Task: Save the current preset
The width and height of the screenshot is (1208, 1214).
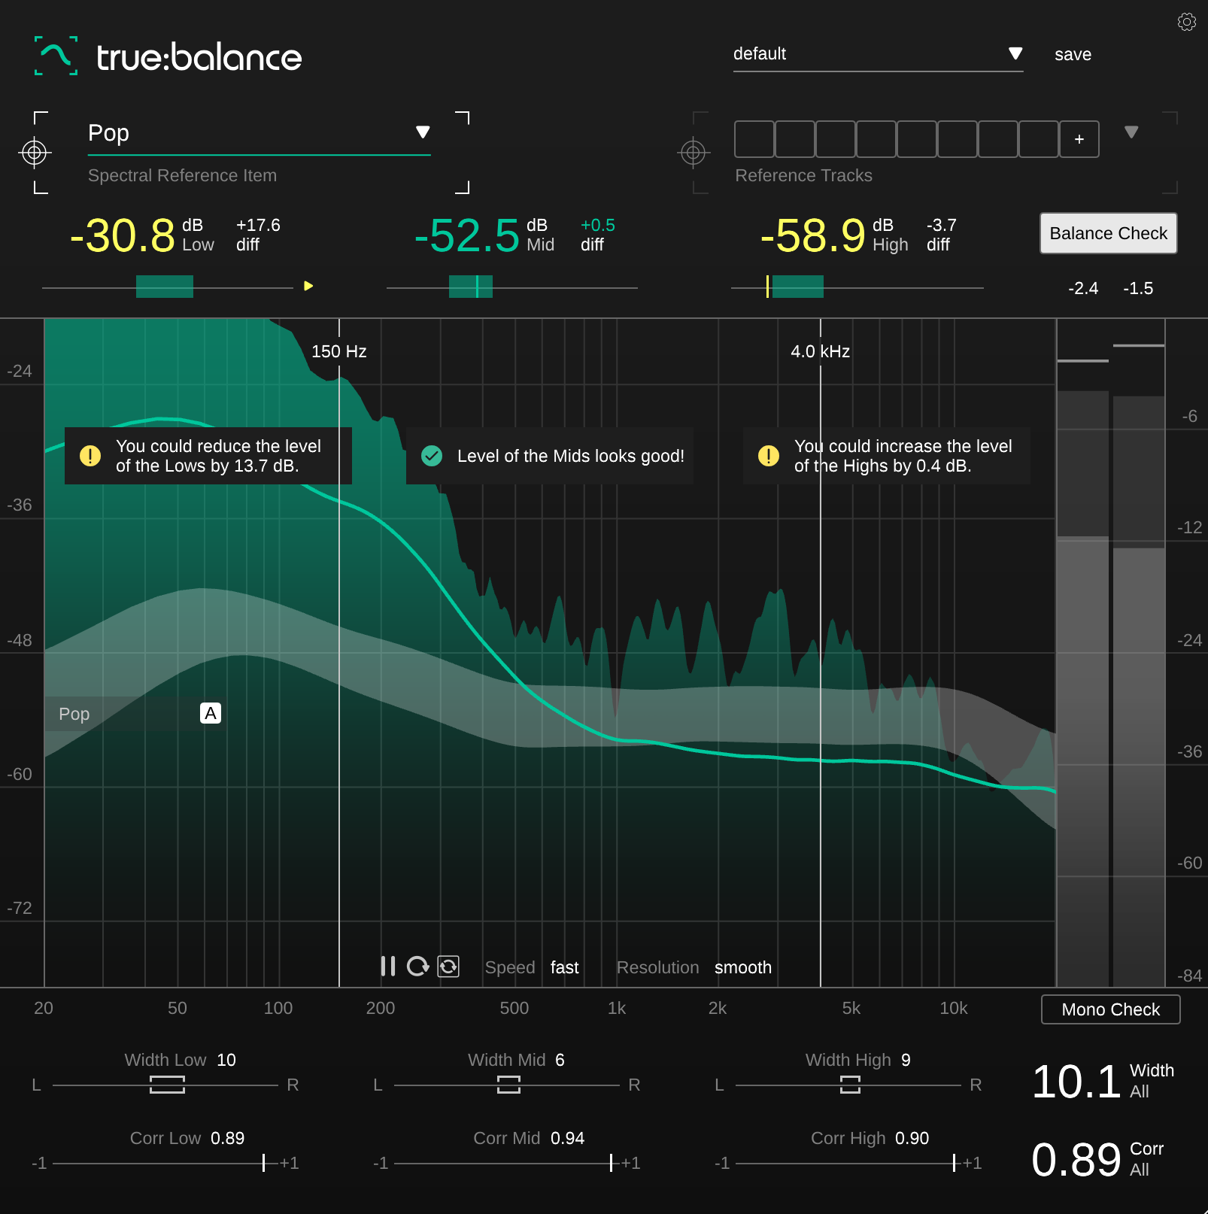Action: pos(1073,54)
